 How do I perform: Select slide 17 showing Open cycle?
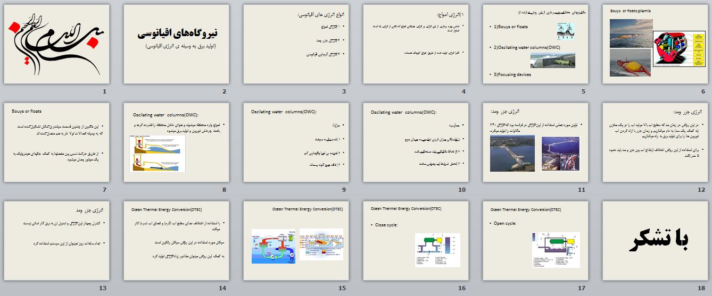click(536, 241)
